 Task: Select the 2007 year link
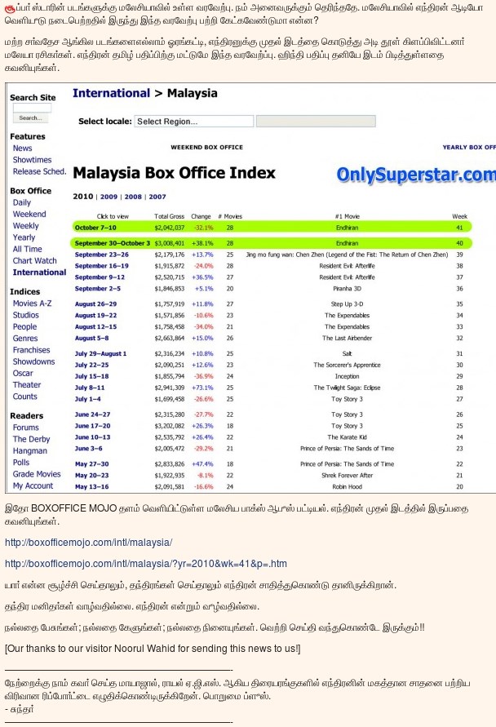tap(157, 197)
